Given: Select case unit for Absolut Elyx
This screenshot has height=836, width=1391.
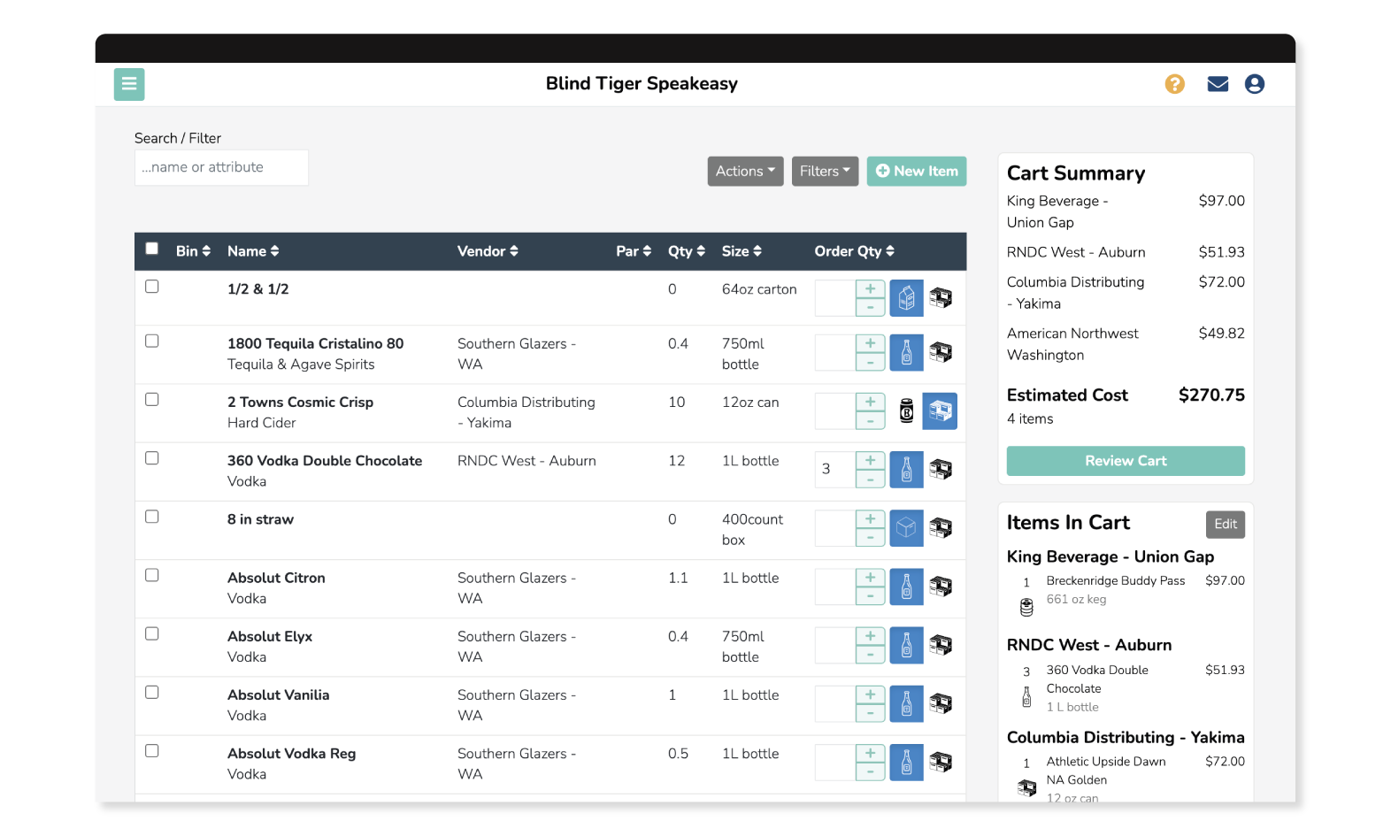Looking at the screenshot, I should (x=941, y=645).
